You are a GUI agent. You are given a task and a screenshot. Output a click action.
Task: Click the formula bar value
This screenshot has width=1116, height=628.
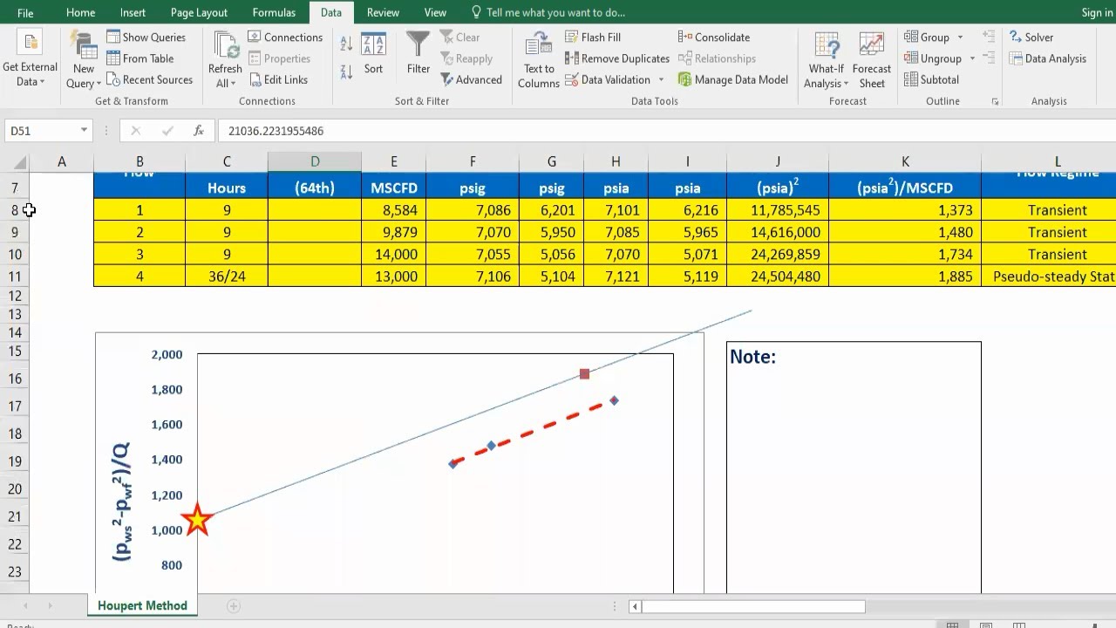[x=276, y=131]
